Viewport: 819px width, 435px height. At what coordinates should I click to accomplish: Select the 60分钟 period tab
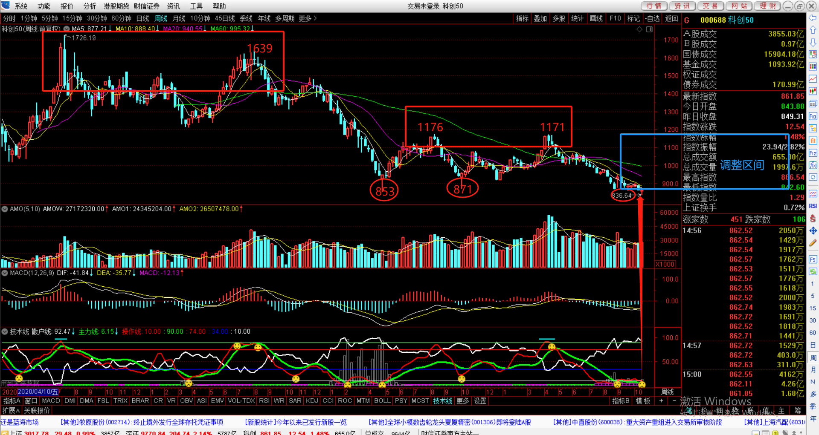[x=121, y=18]
